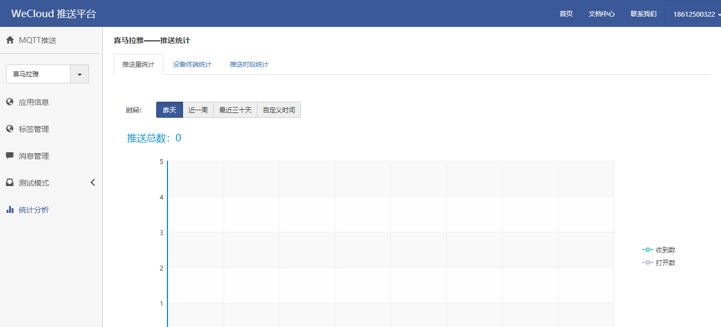Viewport: 721px width, 327px height.
Task: Expand the 测试模式 submenu chevron
Action: tap(93, 182)
